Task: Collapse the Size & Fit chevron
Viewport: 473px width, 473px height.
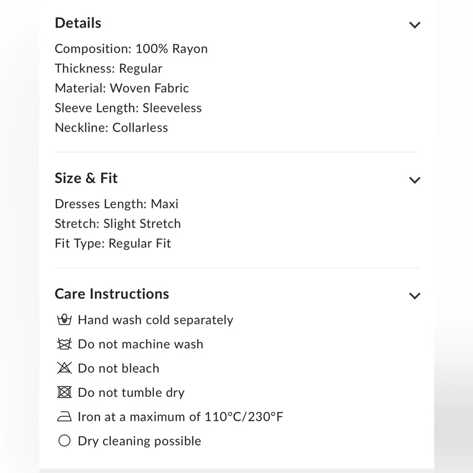Action: pyautogui.click(x=414, y=180)
